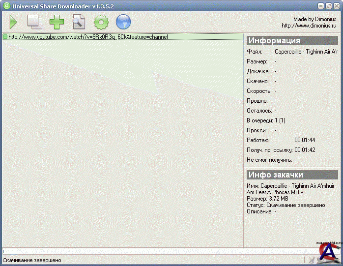
Task: Open the http://www.dimonius.ru link
Action: coord(310,25)
